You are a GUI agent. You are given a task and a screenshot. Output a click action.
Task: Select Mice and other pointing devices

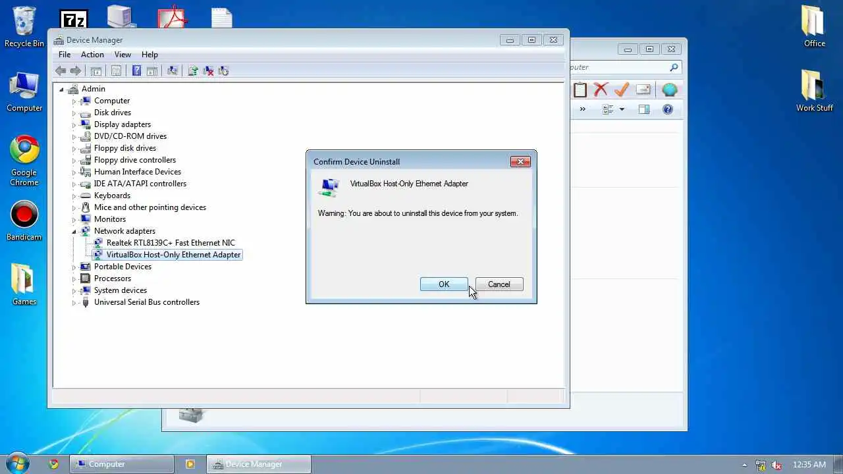[150, 207]
